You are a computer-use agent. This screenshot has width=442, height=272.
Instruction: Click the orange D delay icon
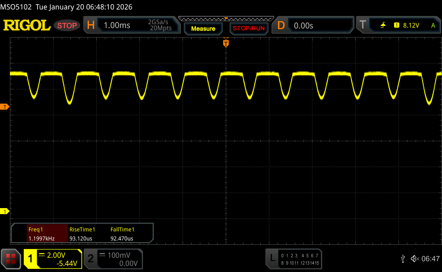point(281,25)
